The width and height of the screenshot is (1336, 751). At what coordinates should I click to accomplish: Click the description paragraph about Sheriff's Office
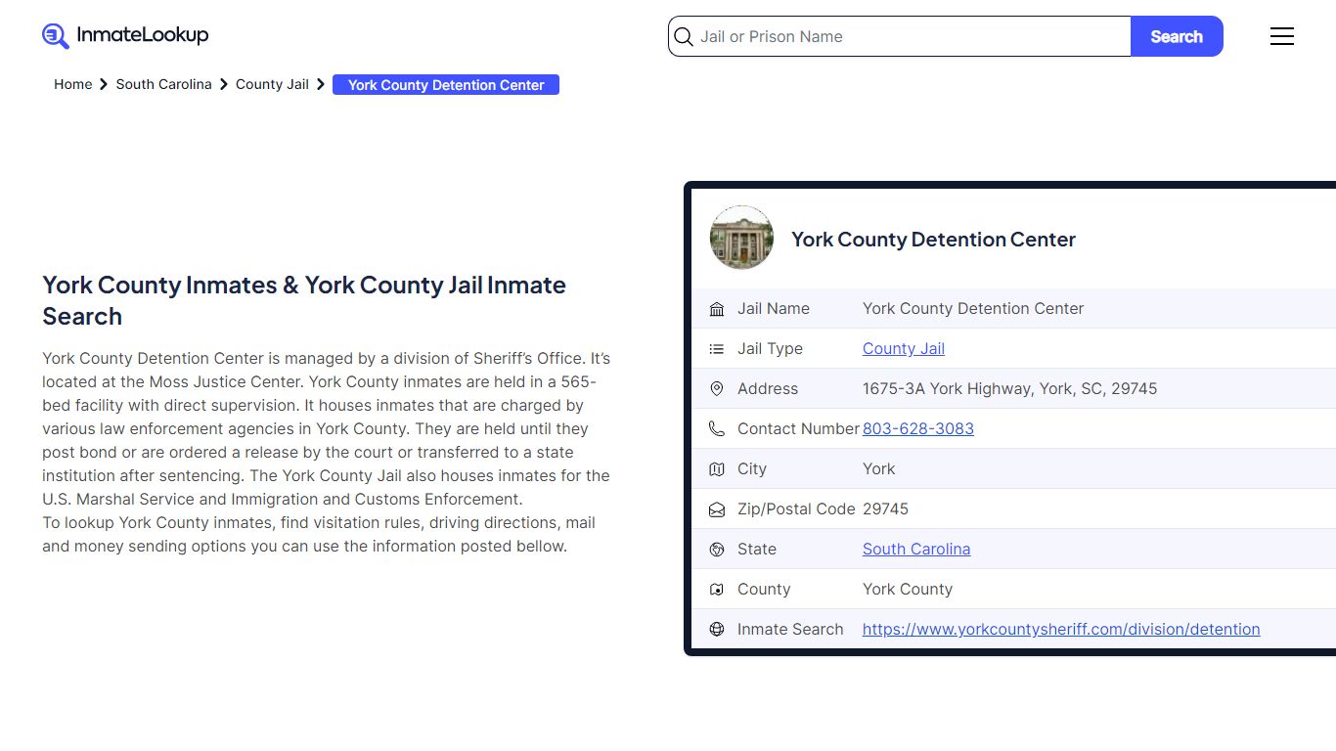[x=327, y=452]
